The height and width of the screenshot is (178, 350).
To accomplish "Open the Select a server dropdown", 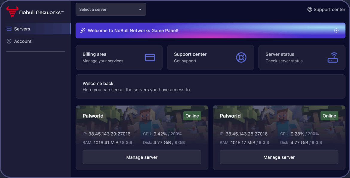I will [110, 10].
